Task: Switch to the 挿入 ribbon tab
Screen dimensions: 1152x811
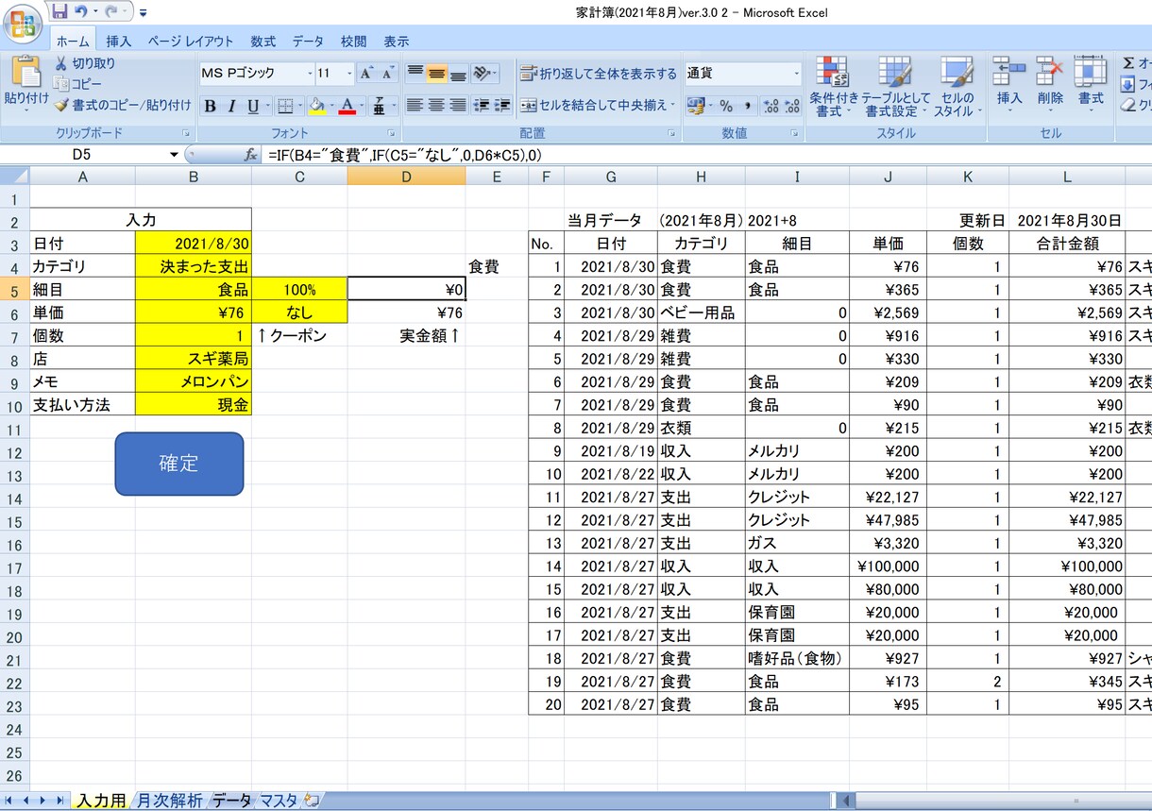Action: pos(119,42)
